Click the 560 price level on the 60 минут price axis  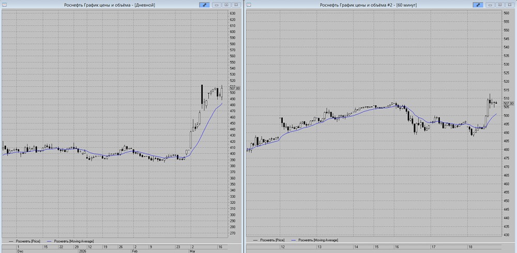pos(506,13)
